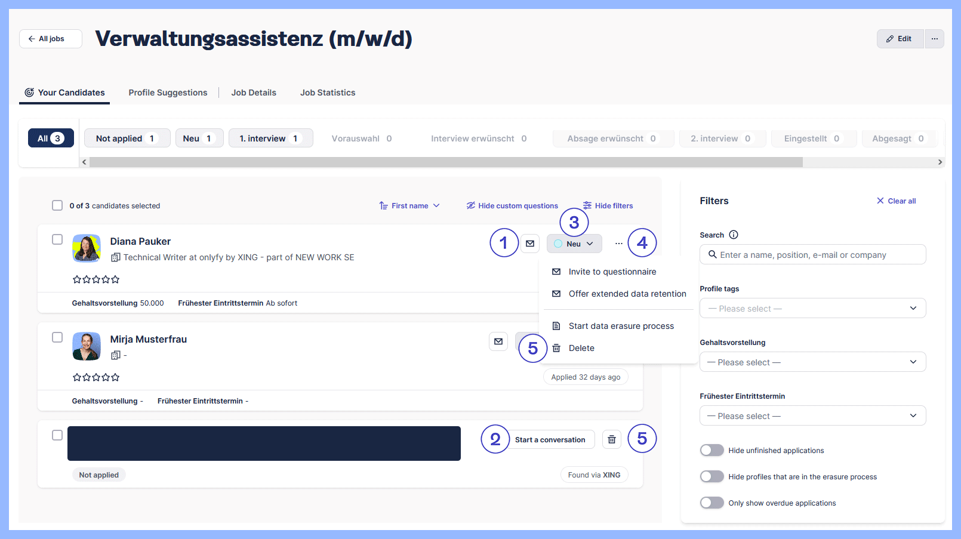Image resolution: width=961 pixels, height=539 pixels.
Task: Click the Hide filters sliders icon
Action: tap(586, 205)
